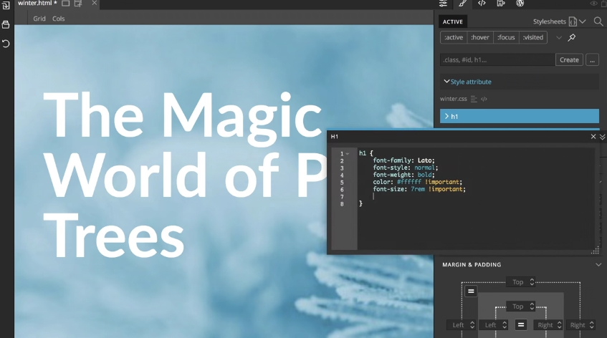Image resolution: width=607 pixels, height=338 pixels.
Task: Open the library icon in left sidebar
Action: [6, 25]
